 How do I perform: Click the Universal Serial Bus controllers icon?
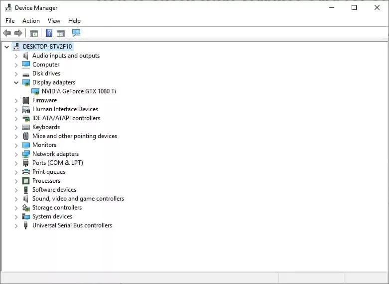[25, 225]
